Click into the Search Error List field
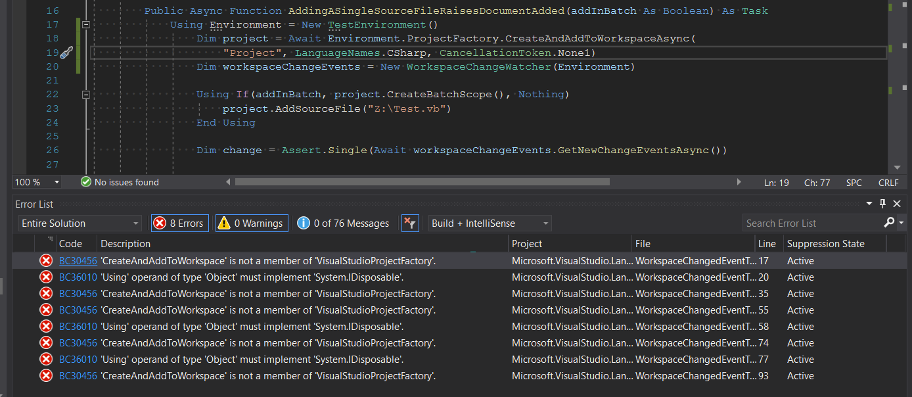 point(812,223)
